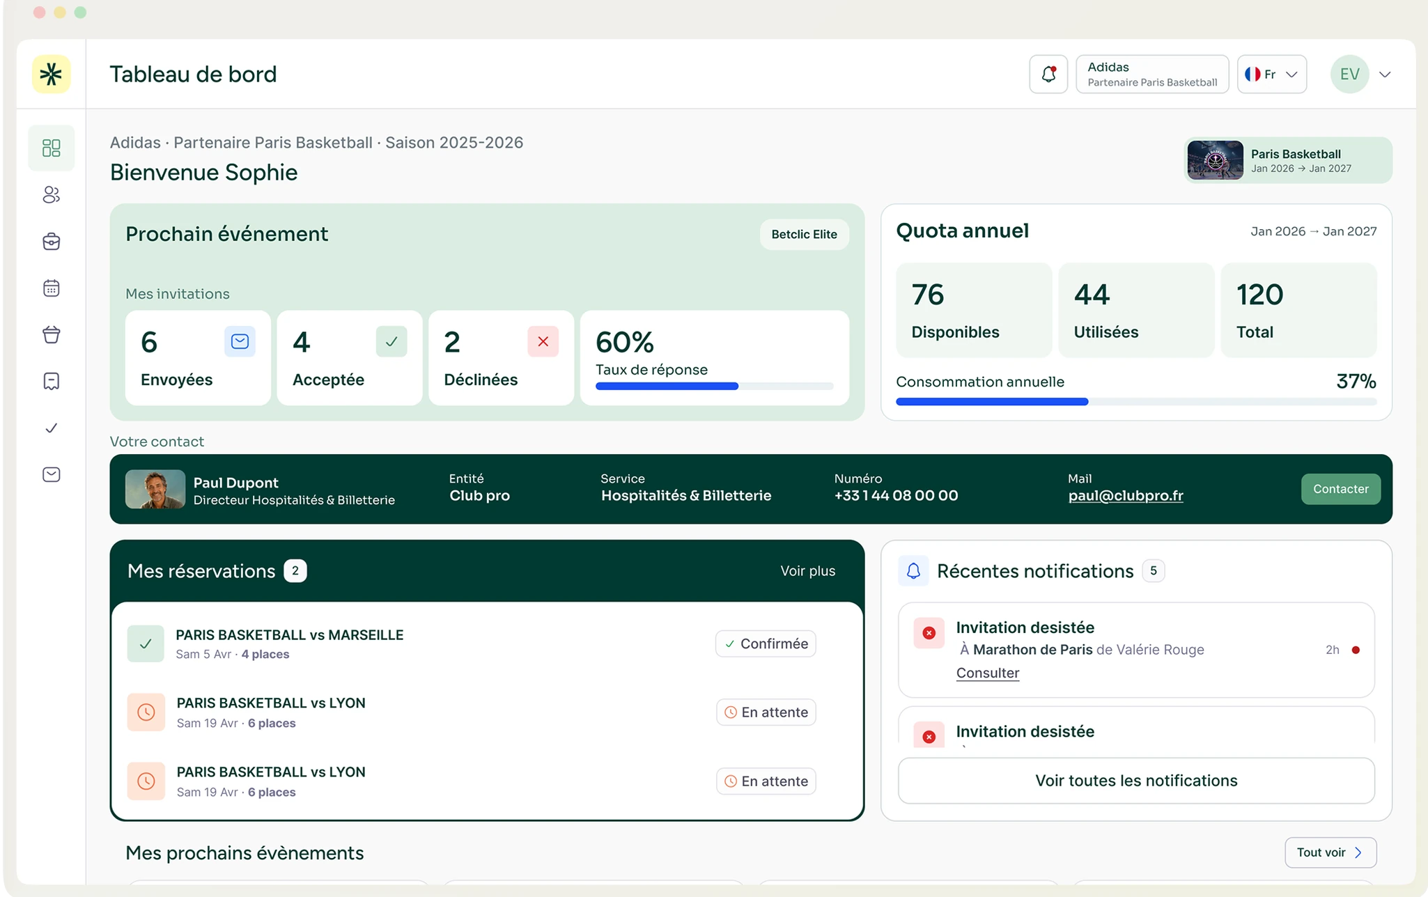Open the envelope mail sidebar icon
The height and width of the screenshot is (897, 1428).
(x=52, y=475)
